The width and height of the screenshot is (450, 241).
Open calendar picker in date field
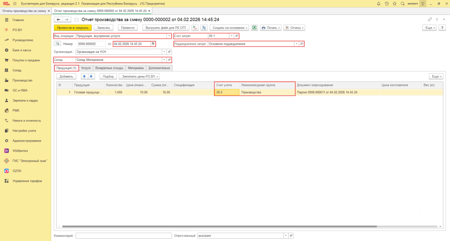(153, 44)
